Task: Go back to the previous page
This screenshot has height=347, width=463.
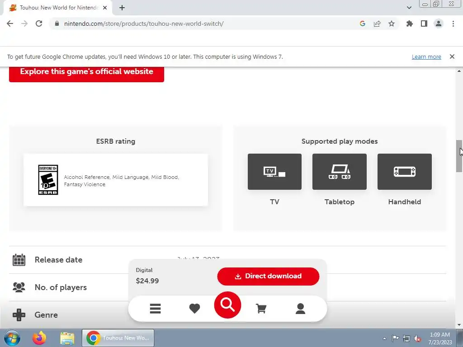Action: click(x=10, y=23)
